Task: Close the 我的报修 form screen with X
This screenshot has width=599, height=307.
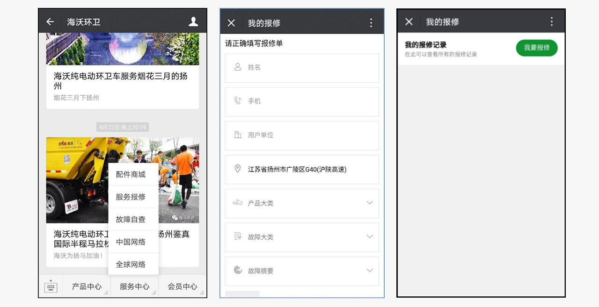Action: pos(231,23)
